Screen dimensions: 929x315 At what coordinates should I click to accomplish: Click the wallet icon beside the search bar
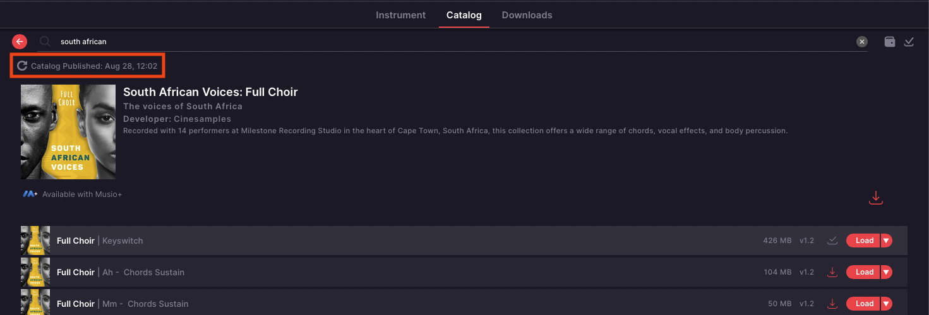click(889, 42)
